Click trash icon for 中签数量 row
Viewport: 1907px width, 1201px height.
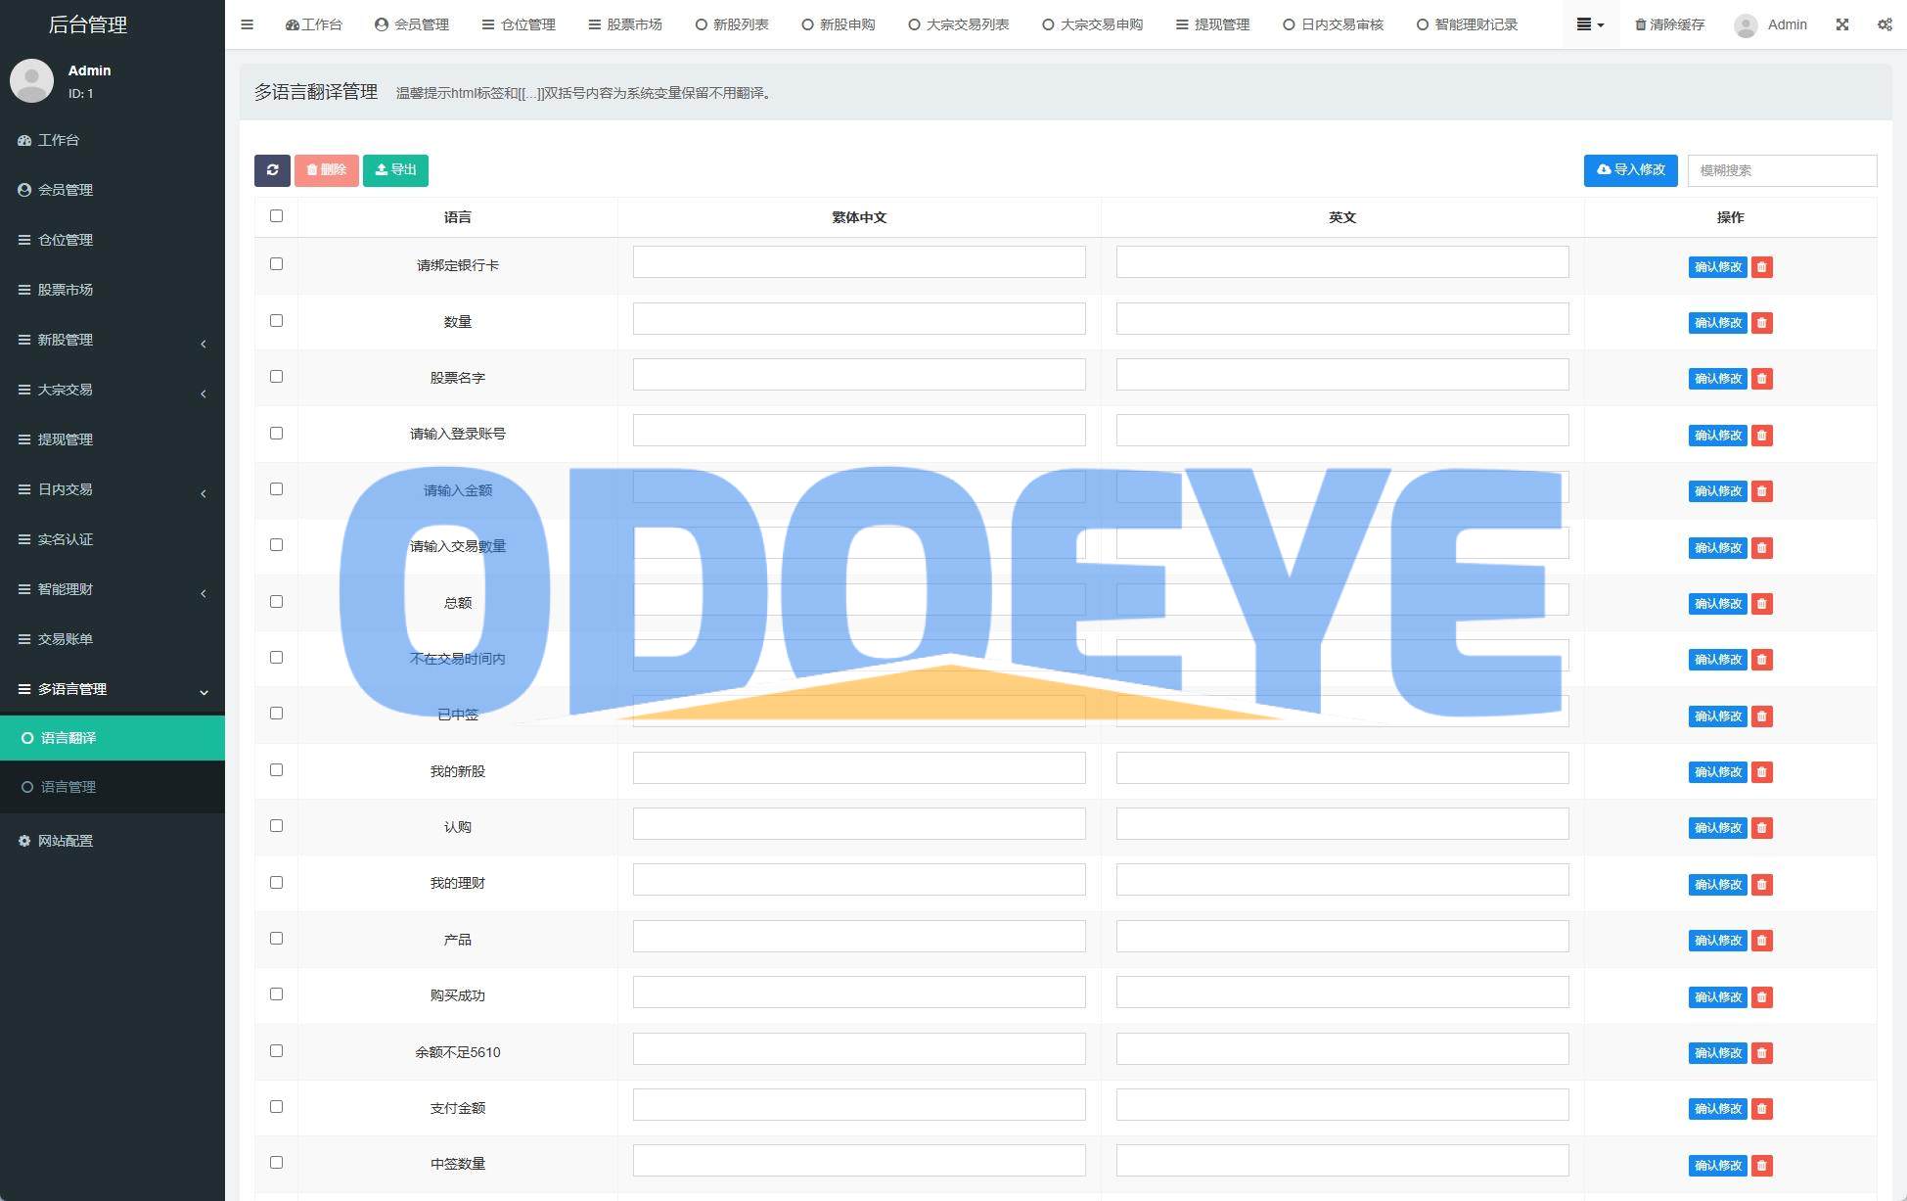coord(1762,1166)
